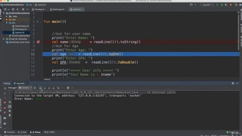Click the src breadcrumb in navigation bar
This screenshot has height=136, width=242.
(x=29, y=5)
